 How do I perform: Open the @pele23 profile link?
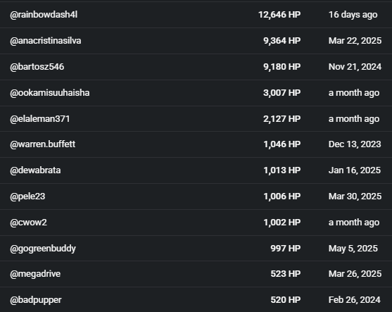[x=27, y=196]
